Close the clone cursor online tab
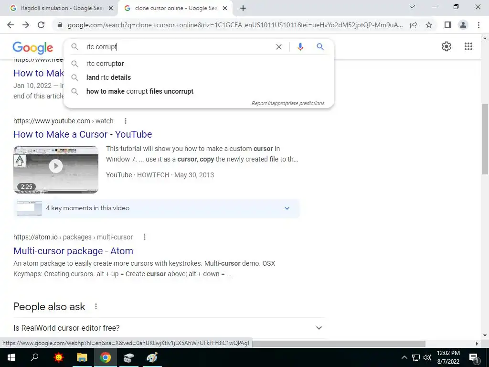The height and width of the screenshot is (367, 489). [x=225, y=8]
